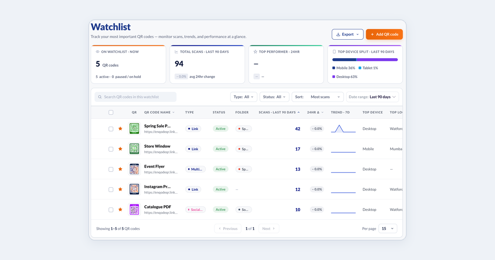The image size is (495, 260).
Task: Click the Previous page button
Action: [228, 228]
